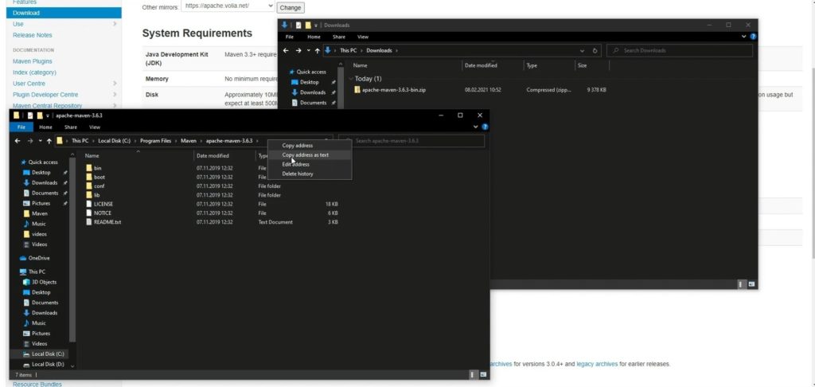
Task: Click Search Downloads field
Action: coord(680,50)
